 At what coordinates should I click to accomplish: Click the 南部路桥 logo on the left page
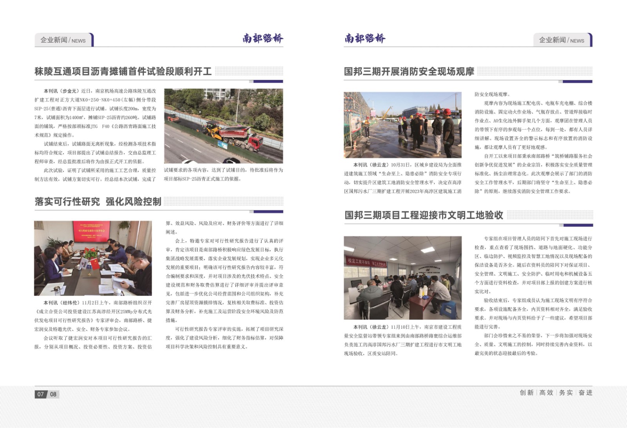pyautogui.click(x=262, y=38)
